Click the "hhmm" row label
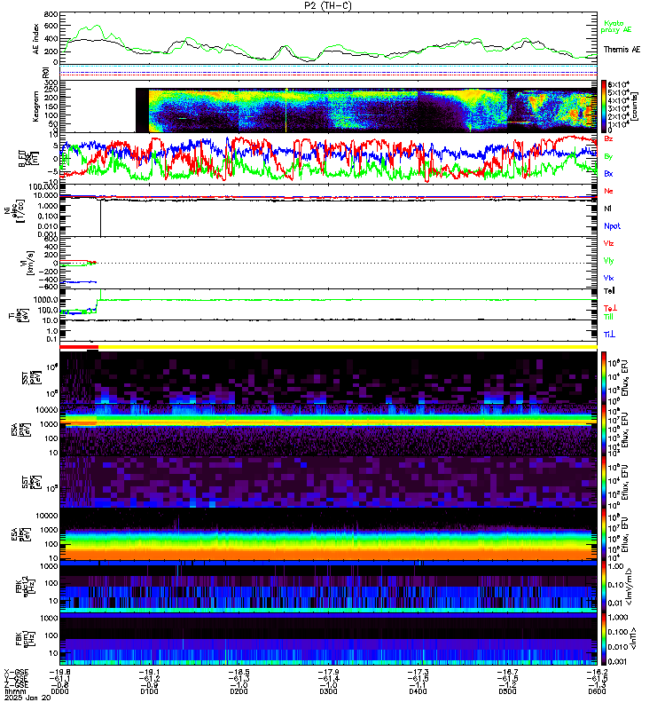Viewport: 665px width, 710px height. coord(15,692)
